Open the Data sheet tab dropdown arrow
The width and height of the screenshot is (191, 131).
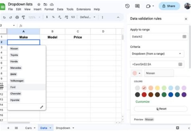(50, 128)
